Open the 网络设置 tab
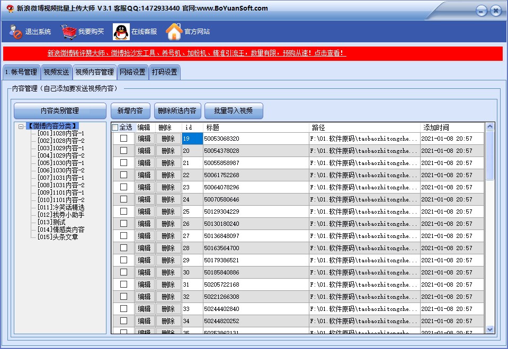 tap(132, 72)
